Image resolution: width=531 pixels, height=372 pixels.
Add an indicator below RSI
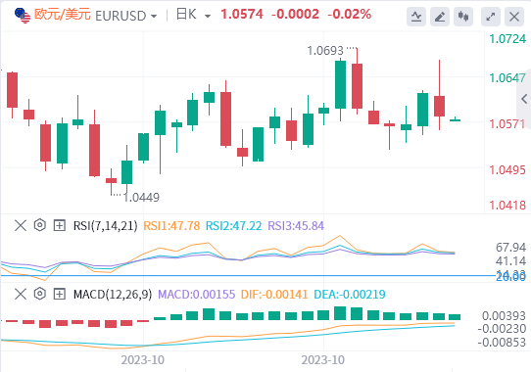pos(59,225)
